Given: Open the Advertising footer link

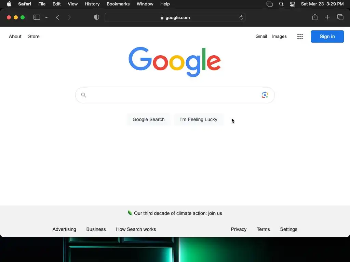Looking at the screenshot, I should (x=64, y=229).
